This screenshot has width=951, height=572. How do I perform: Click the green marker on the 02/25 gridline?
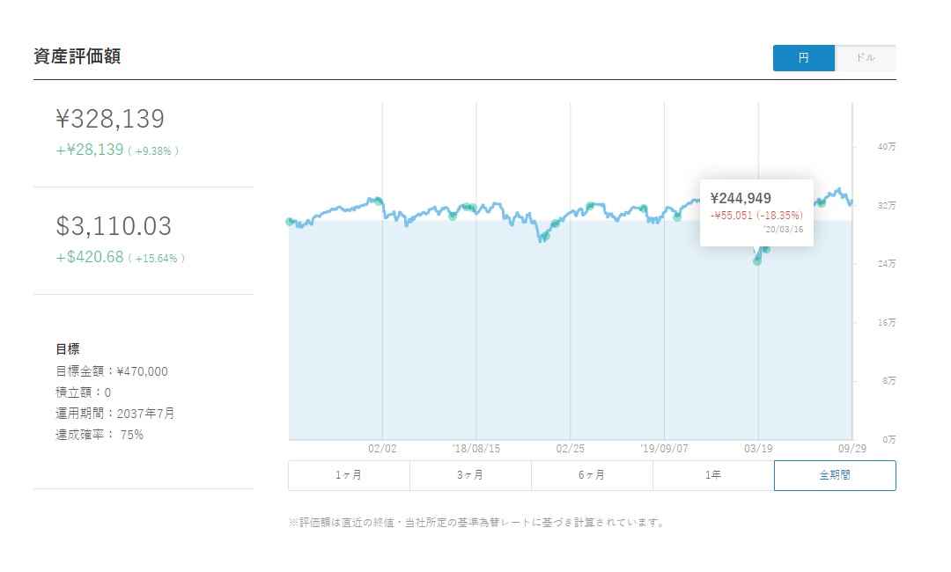pos(555,224)
